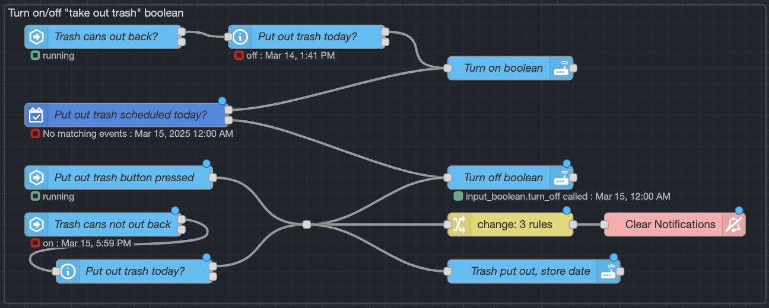Click the blue changed dot on "Turn off boolean"
The width and height of the screenshot is (769, 308).
[566, 164]
